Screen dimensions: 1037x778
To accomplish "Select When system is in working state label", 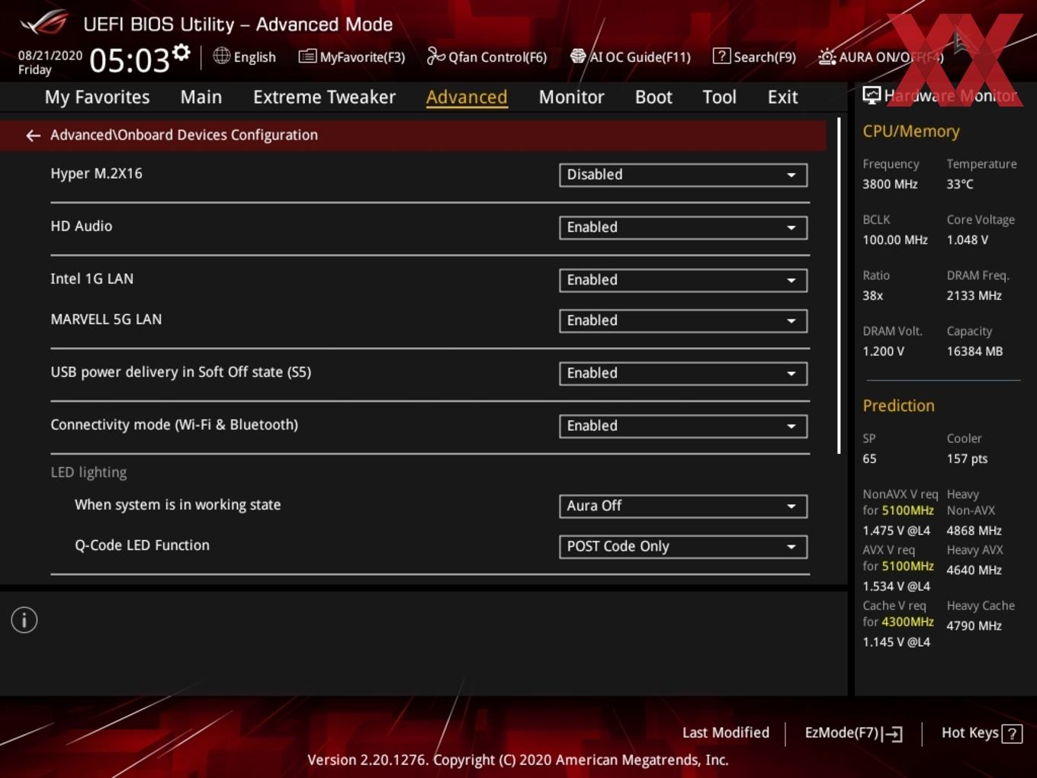I will point(178,504).
